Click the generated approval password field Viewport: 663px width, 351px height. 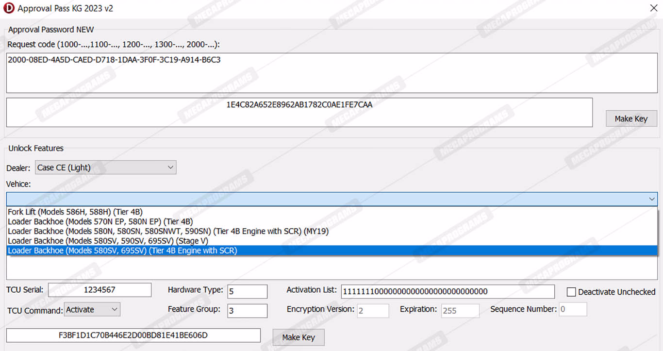click(x=299, y=113)
